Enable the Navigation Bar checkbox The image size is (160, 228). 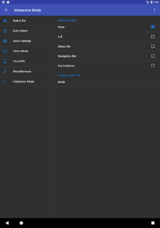[x=153, y=56]
